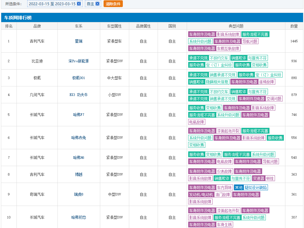This screenshot has height=228, width=304.
Task: Remove the 自主 filter via its X icon
Action: (97, 4)
